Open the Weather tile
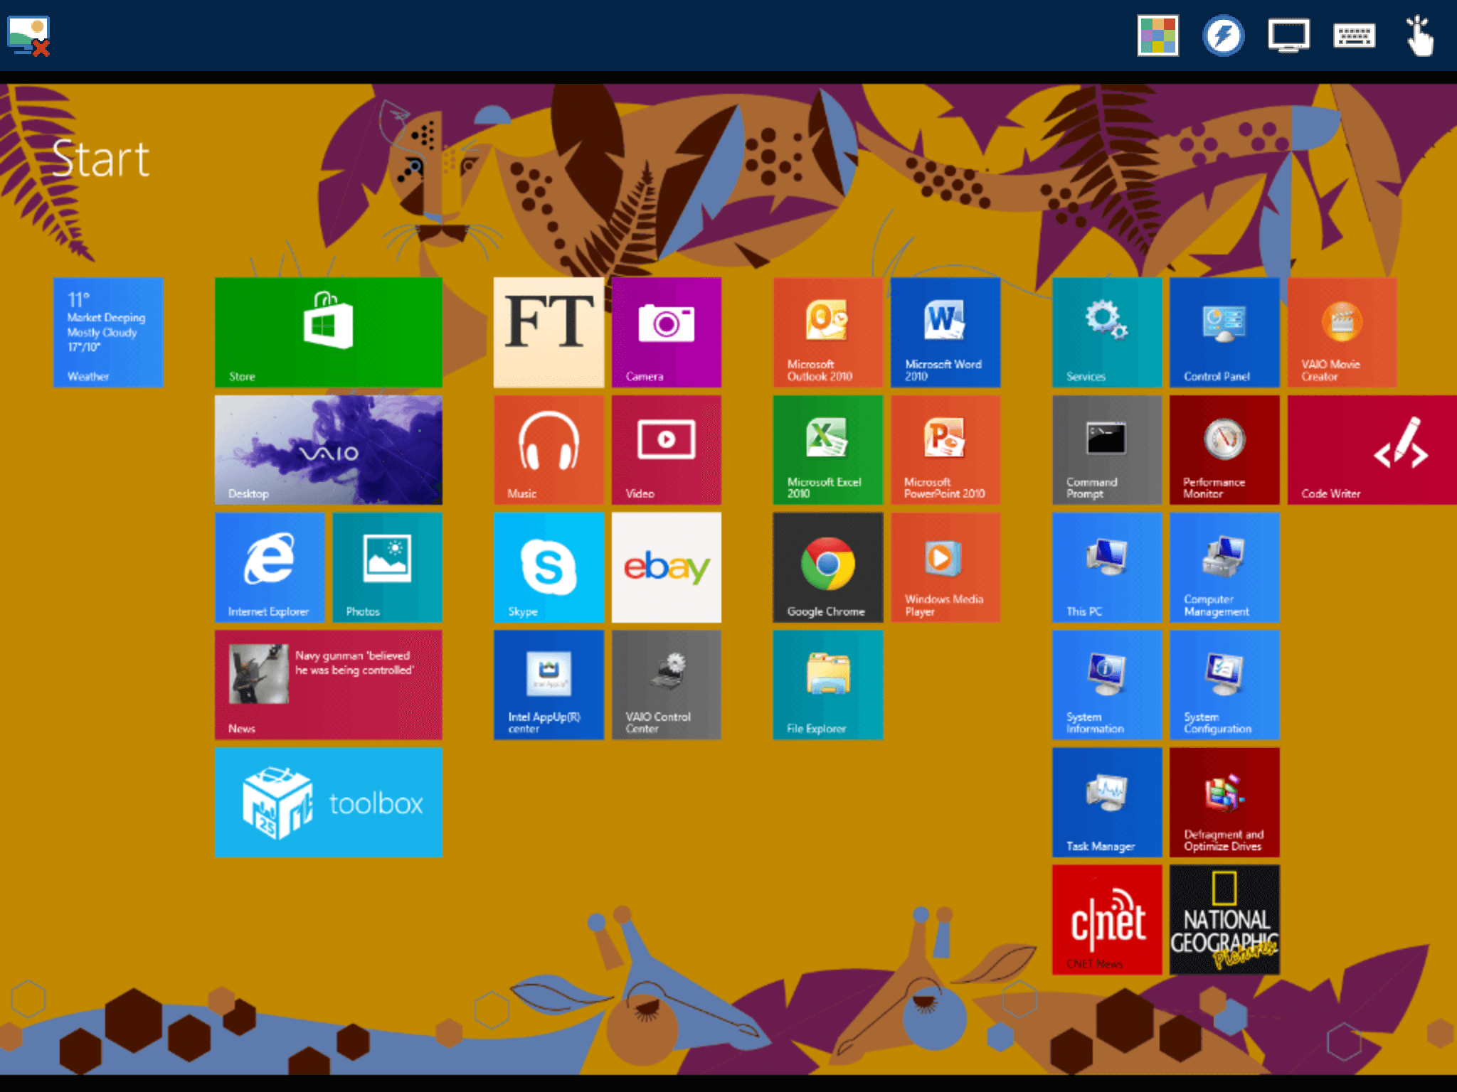The width and height of the screenshot is (1457, 1092). click(108, 332)
